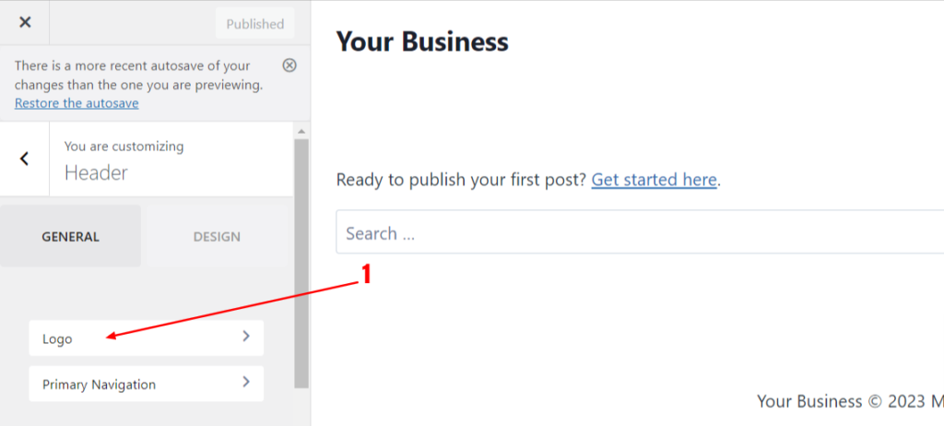Click the Header section title
Viewport: 944px width, 426px height.
96,173
